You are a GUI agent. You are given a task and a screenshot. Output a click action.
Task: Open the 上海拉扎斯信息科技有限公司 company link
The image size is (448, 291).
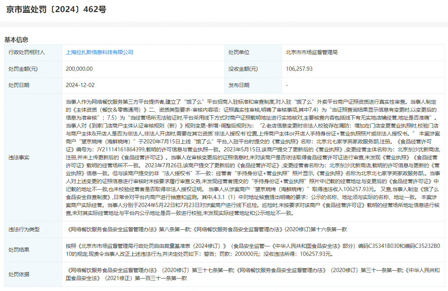coord(100,52)
